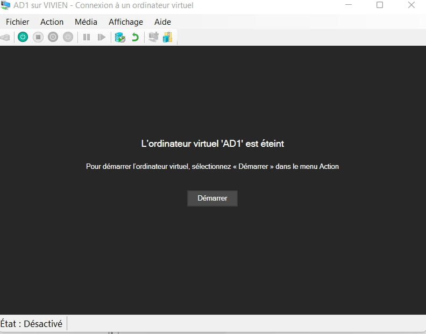Click the "L'ordinateur virtuel 'AD1' est éteint" heading
The width and height of the screenshot is (426, 334).
pos(212,144)
